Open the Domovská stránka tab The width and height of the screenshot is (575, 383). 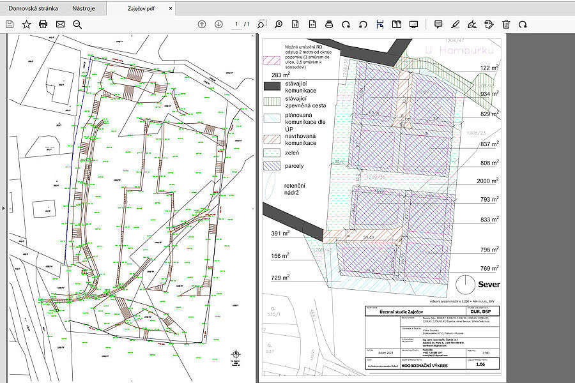point(33,8)
